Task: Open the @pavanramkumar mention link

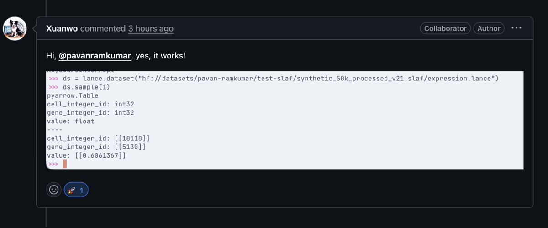Action: tap(95, 56)
